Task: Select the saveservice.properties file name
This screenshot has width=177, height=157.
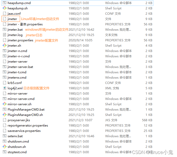Action: coord(24,131)
